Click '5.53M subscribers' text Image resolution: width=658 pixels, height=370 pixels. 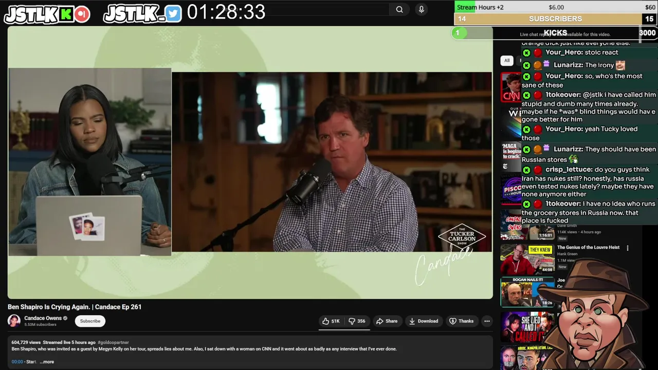(x=40, y=325)
